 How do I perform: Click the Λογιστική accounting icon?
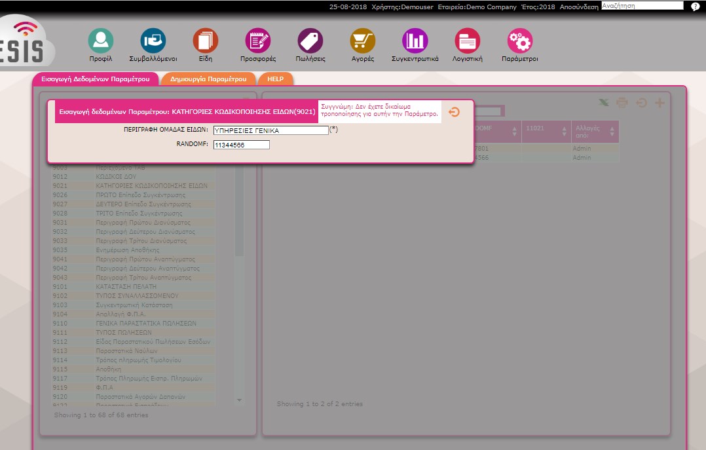pos(467,41)
